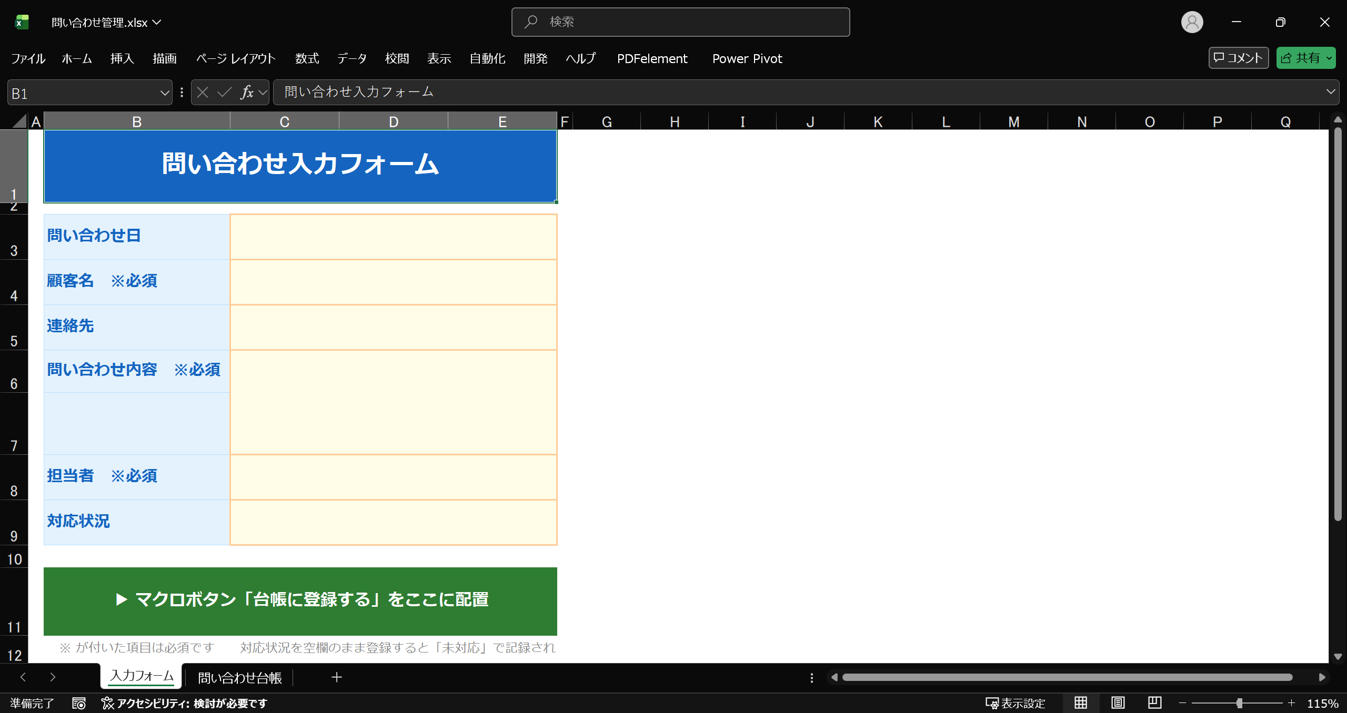Image resolution: width=1347 pixels, height=713 pixels.
Task: Expand the formula bar chevron
Action: 1331,92
